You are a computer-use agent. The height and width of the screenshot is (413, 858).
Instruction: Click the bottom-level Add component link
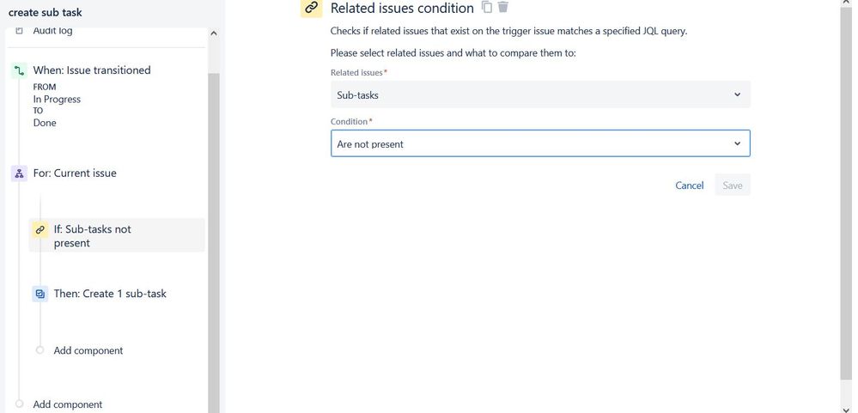[x=67, y=404]
